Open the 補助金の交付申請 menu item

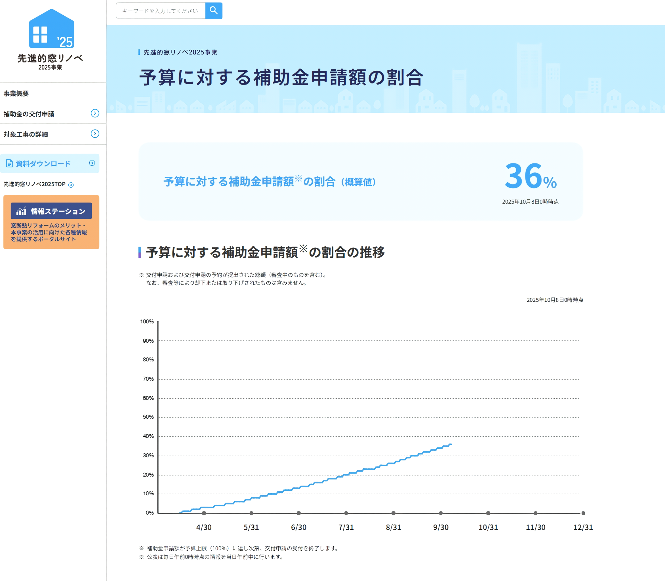(x=29, y=114)
